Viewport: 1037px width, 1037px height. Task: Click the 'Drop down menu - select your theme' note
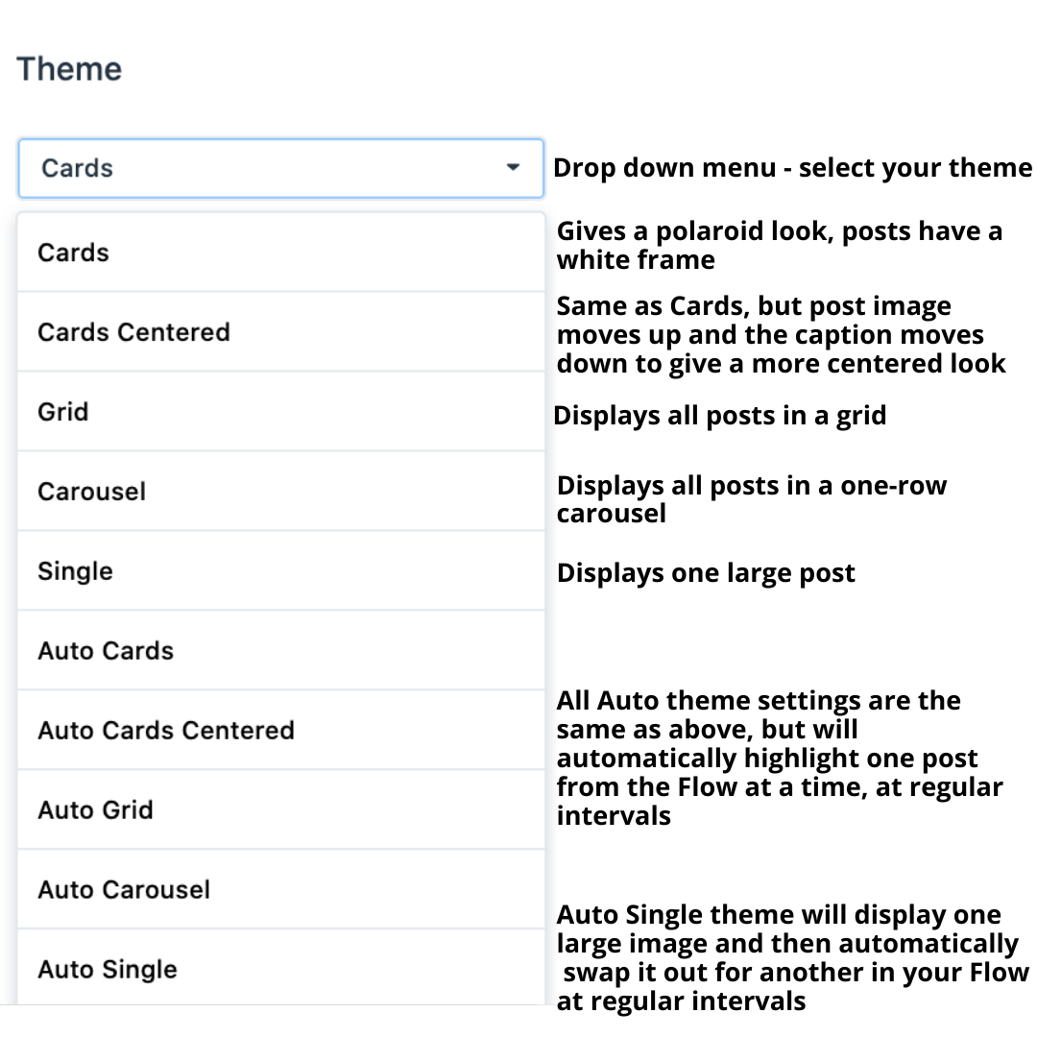(x=792, y=168)
